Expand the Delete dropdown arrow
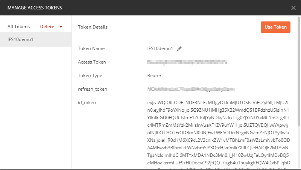This screenshot has width=301, height=170. click(61, 27)
